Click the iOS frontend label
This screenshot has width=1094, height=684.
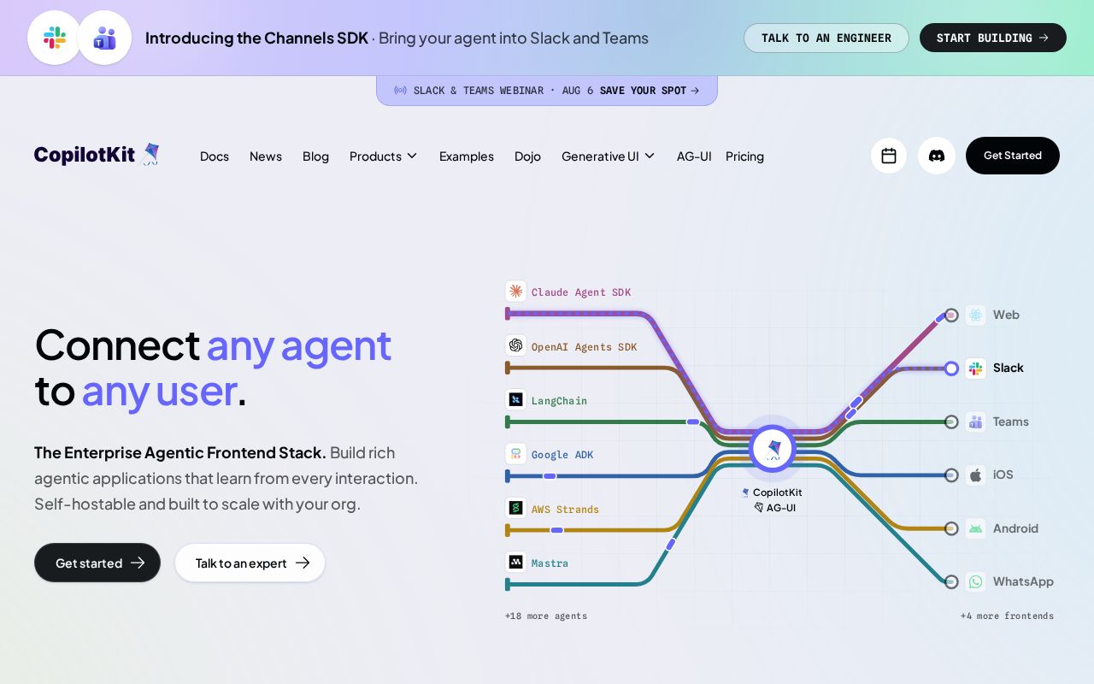(x=1003, y=475)
